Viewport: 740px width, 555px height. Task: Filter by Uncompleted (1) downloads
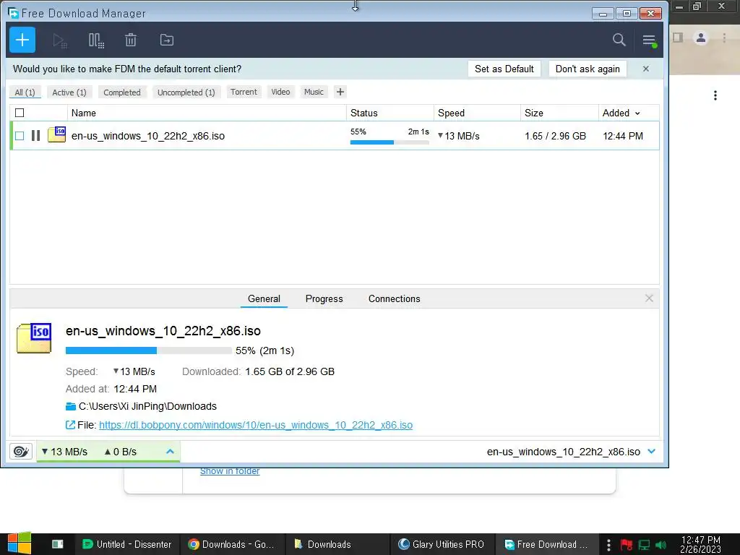point(186,92)
